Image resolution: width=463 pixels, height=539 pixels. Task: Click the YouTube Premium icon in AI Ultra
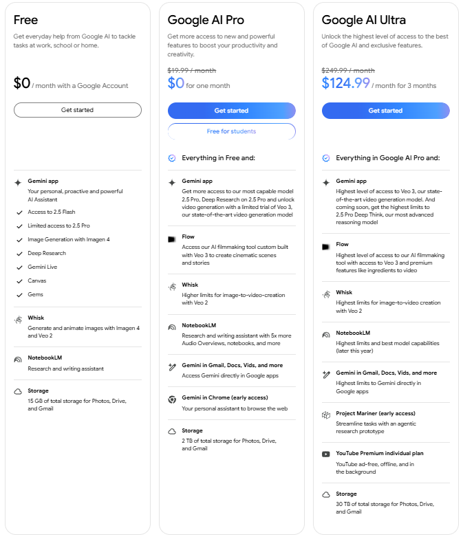(326, 454)
